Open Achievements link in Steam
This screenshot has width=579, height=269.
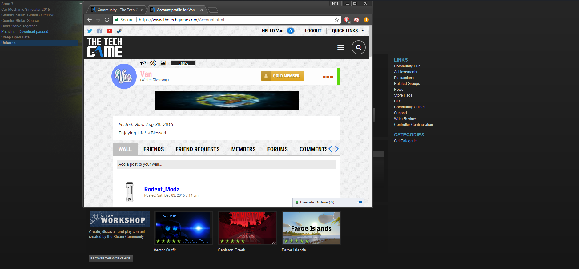click(405, 72)
